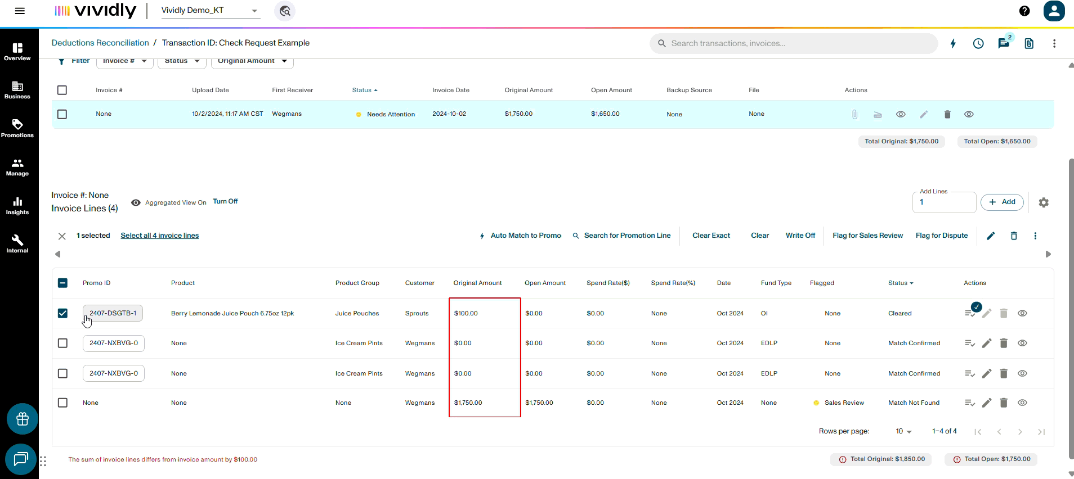Click the checklist icon in Cleared row

tap(970, 313)
